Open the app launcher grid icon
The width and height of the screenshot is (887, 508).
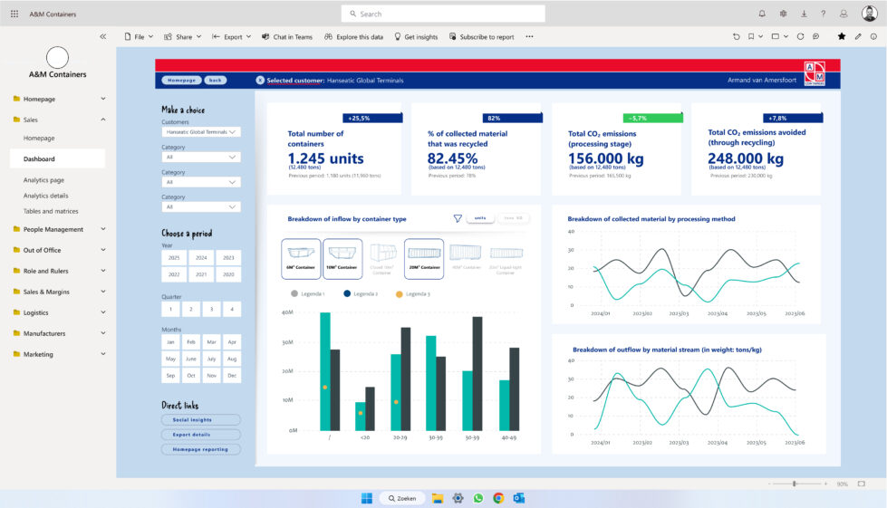point(14,14)
